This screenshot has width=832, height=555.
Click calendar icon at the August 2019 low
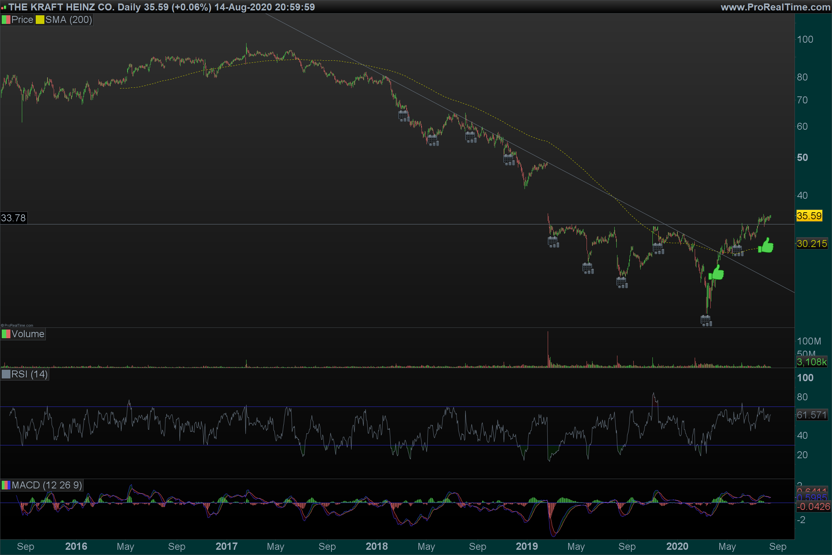(622, 282)
